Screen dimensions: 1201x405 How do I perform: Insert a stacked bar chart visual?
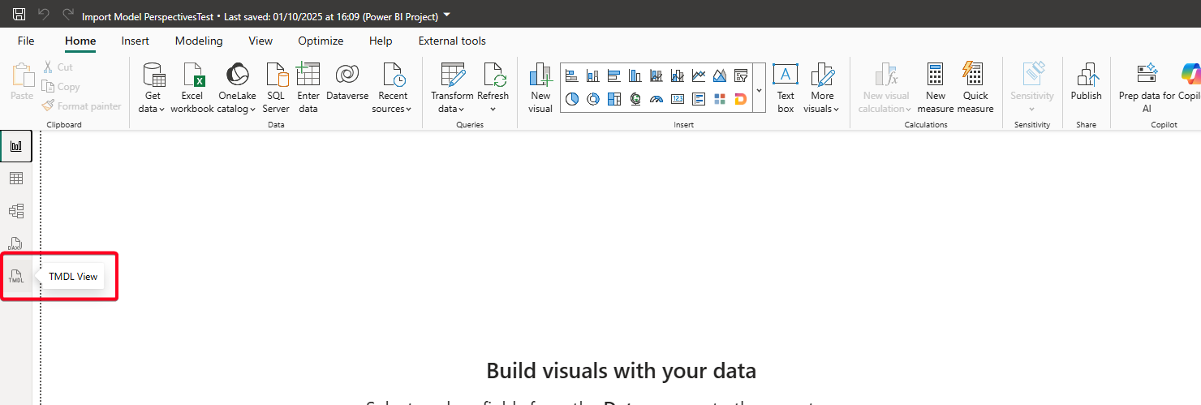pos(572,76)
